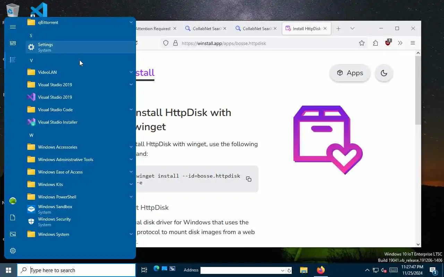This screenshot has width=444, height=277.
Task: Open Task View on taskbar
Action: coord(144,270)
